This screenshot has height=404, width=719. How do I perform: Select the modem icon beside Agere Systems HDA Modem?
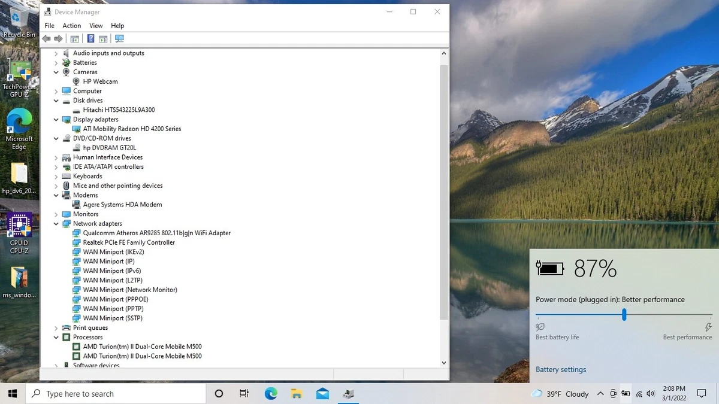[76, 205]
